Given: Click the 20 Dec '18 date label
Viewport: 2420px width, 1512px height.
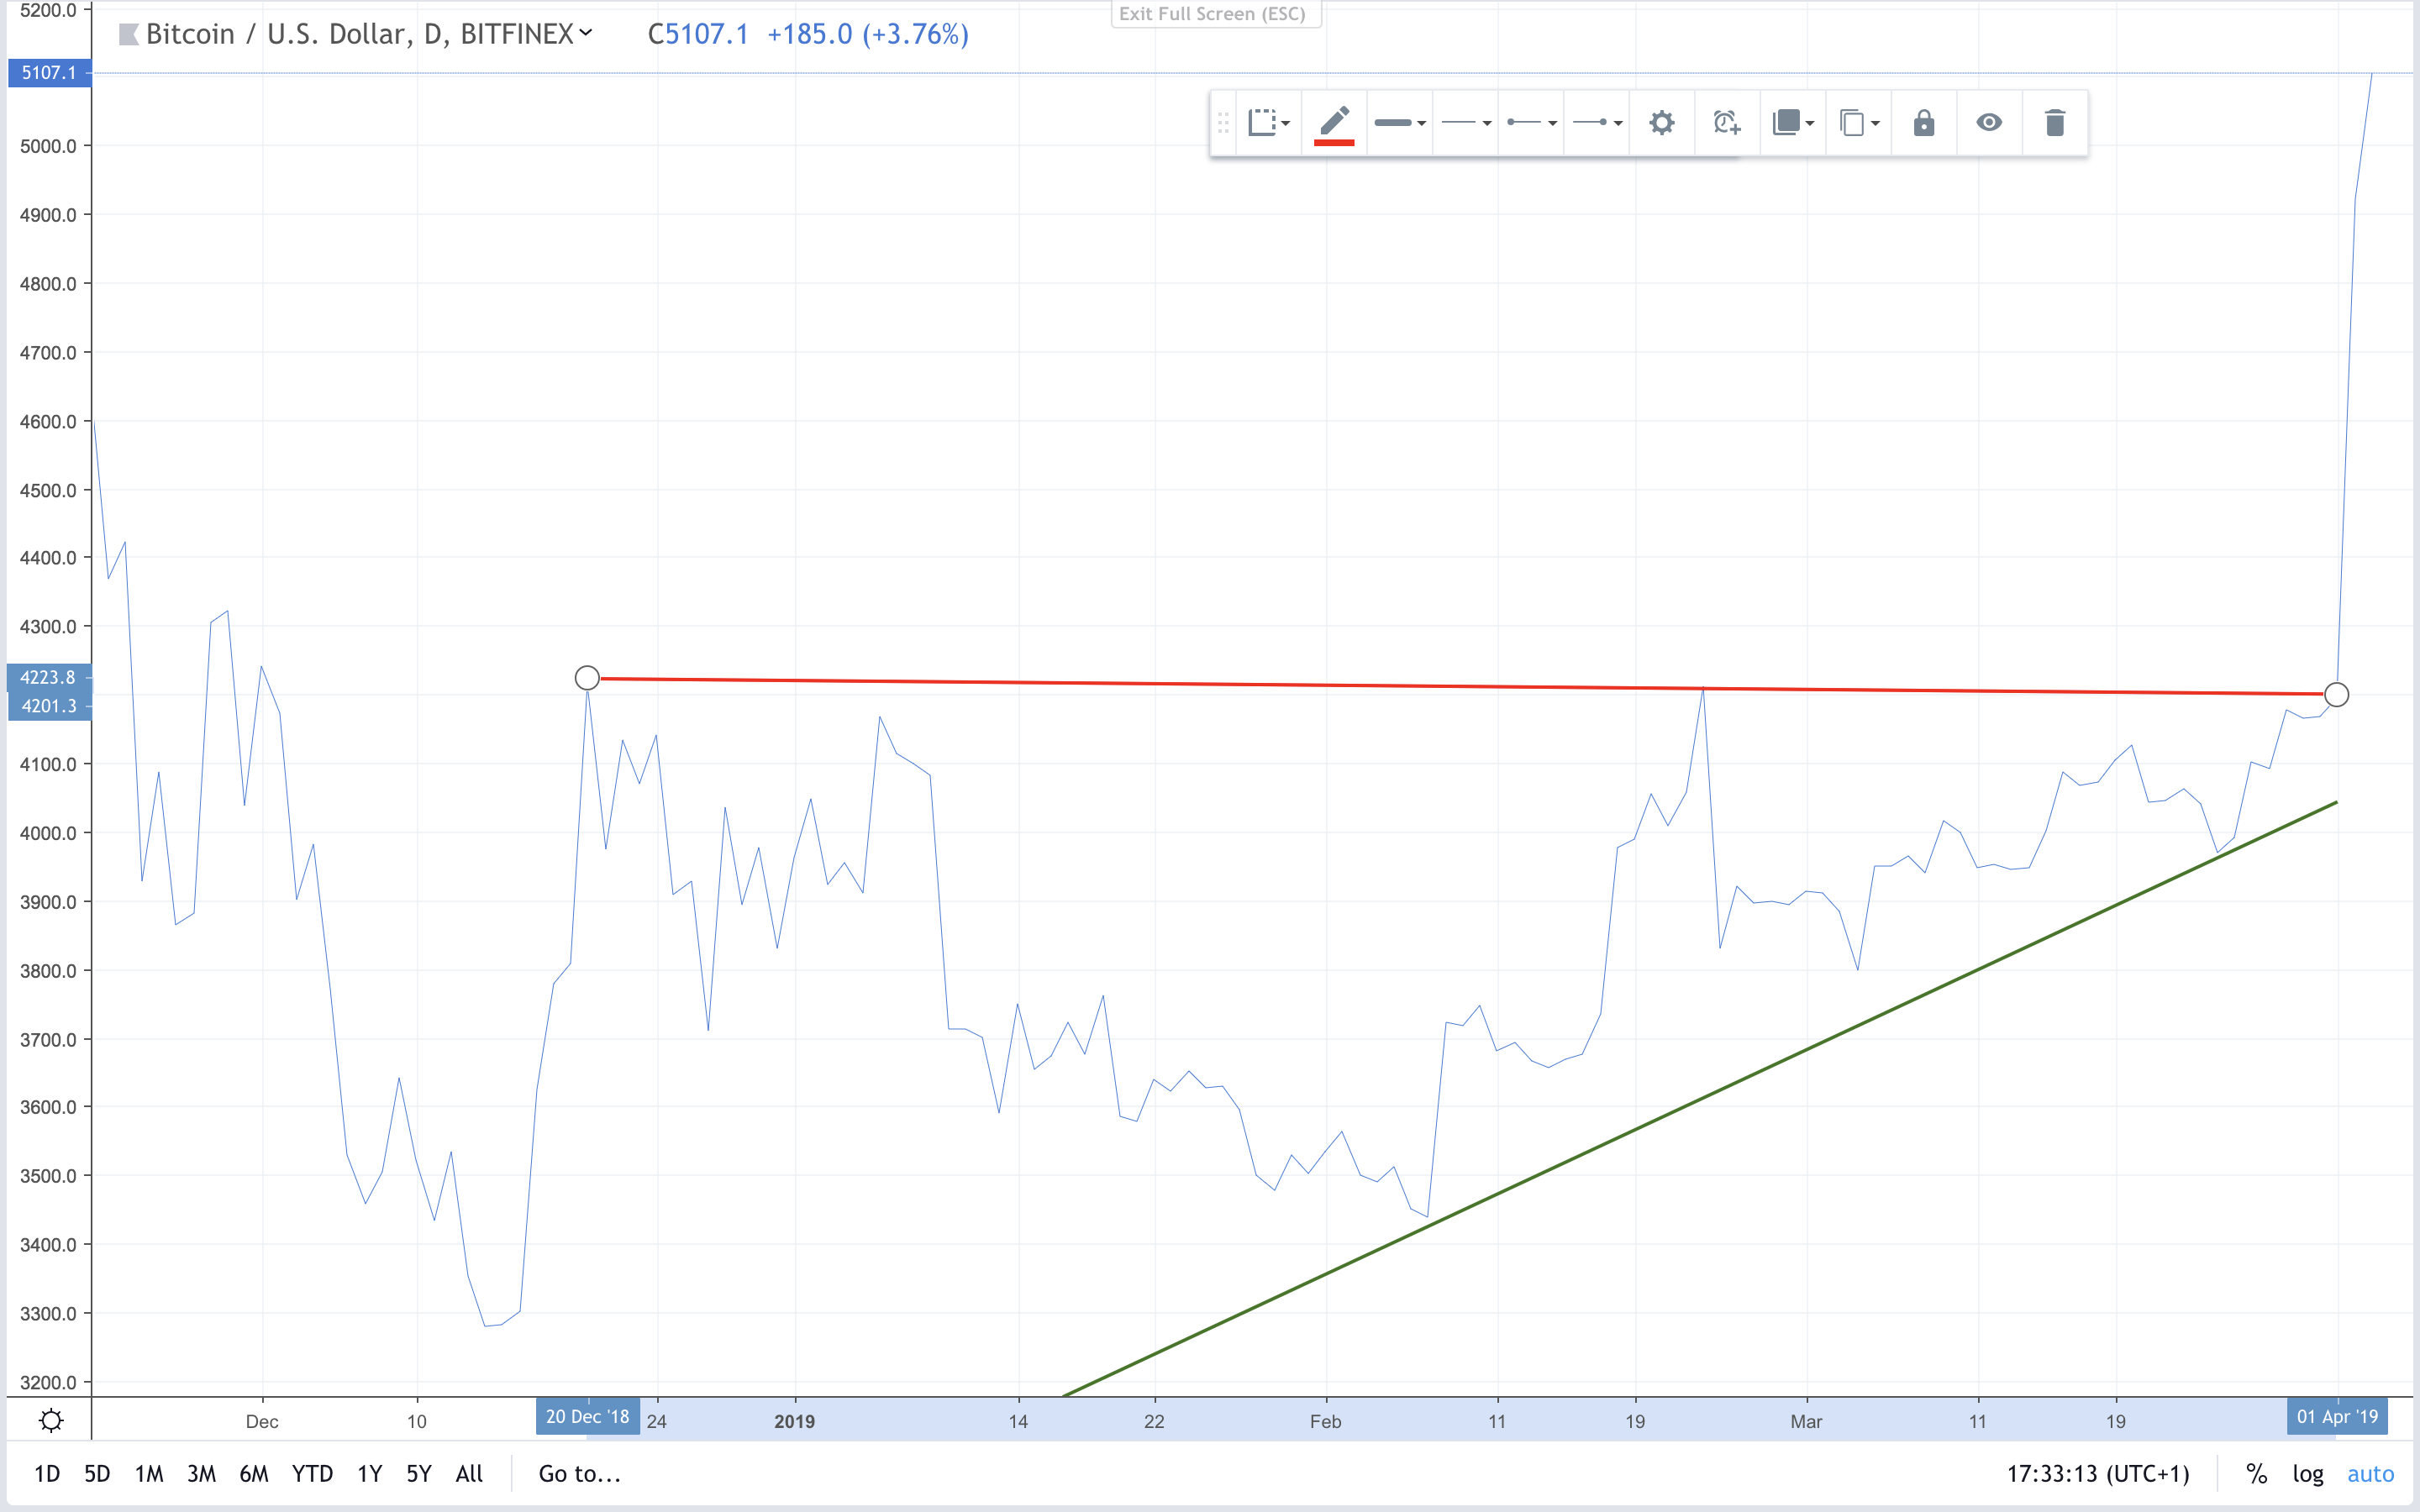Looking at the screenshot, I should coord(588,1417).
